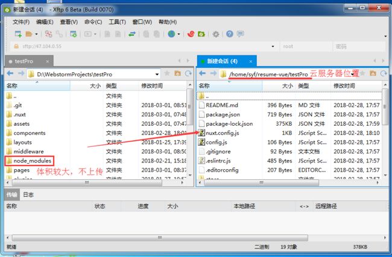Switch to the 传输 transfer tab

coord(11,194)
